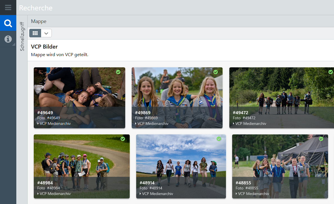The height and width of the screenshot is (204, 334).
Task: Expand VCP Medienarchiv triangle on #49869
Action: tap(136, 123)
